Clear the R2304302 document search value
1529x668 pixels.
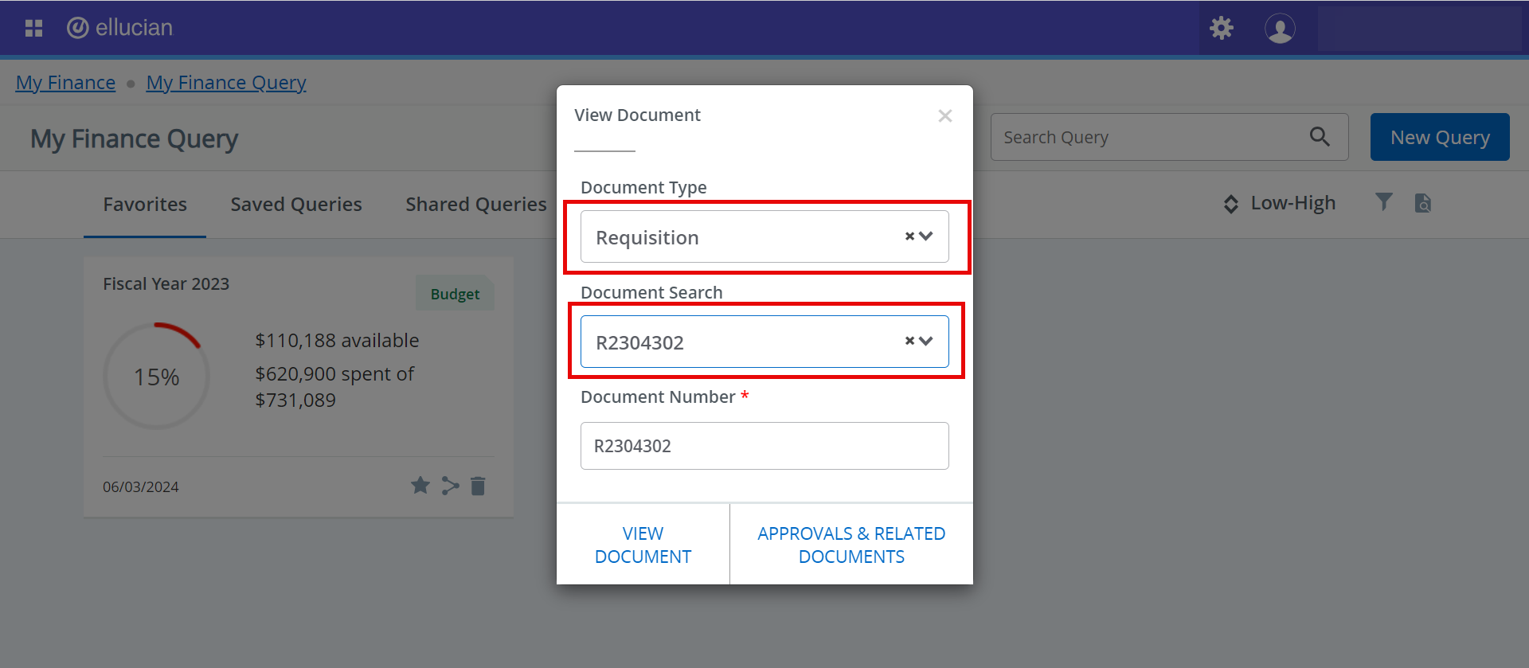909,341
